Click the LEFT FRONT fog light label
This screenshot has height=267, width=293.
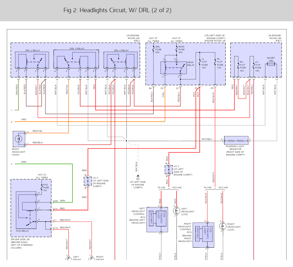pyautogui.click(x=77, y=258)
